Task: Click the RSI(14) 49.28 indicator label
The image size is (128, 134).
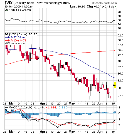Action: [x=20, y=10]
